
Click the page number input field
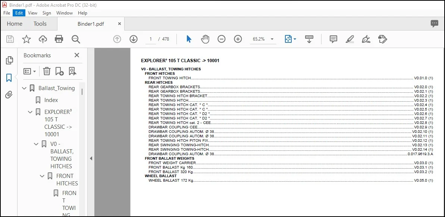pos(151,39)
